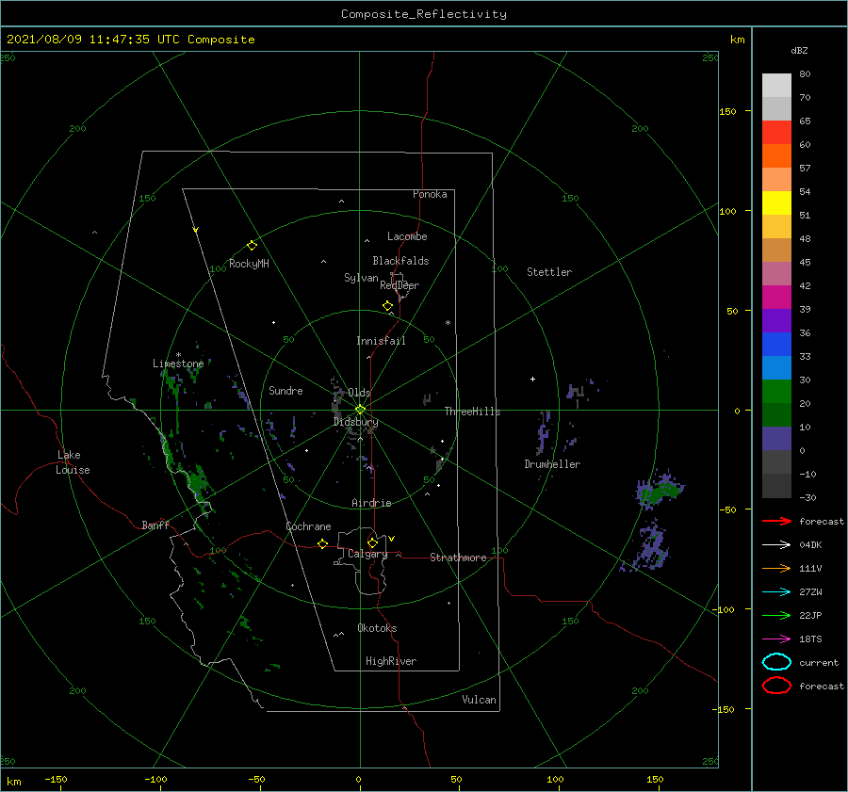
Task: Click the 2021/08/09 11:47:35 UTC timestamp
Action: (86, 40)
